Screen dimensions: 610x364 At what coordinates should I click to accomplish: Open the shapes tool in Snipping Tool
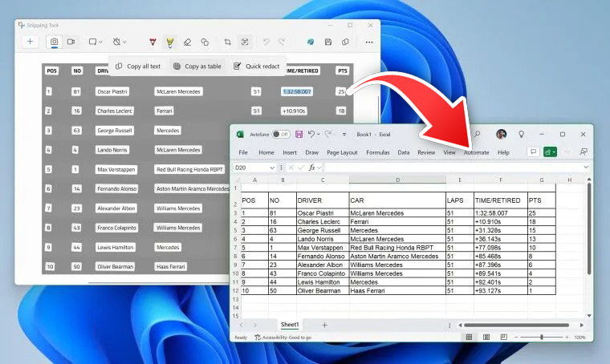pyautogui.click(x=205, y=42)
